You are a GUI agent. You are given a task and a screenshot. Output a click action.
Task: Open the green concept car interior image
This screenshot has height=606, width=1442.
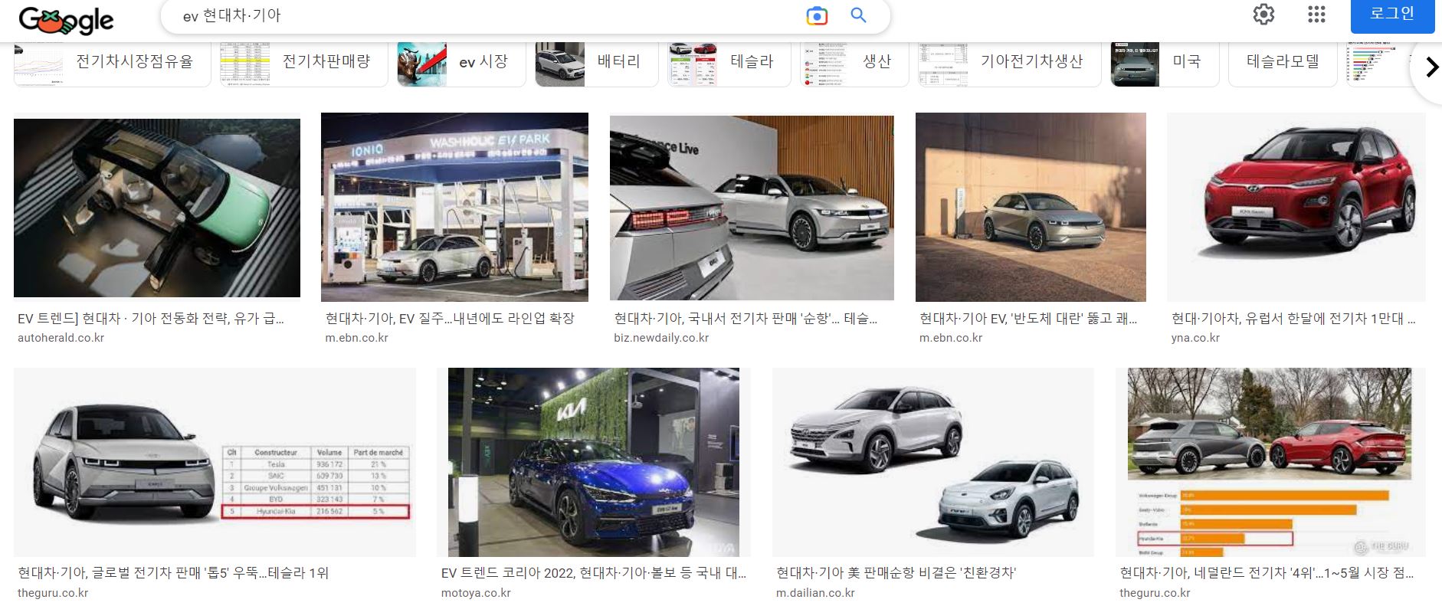click(157, 208)
